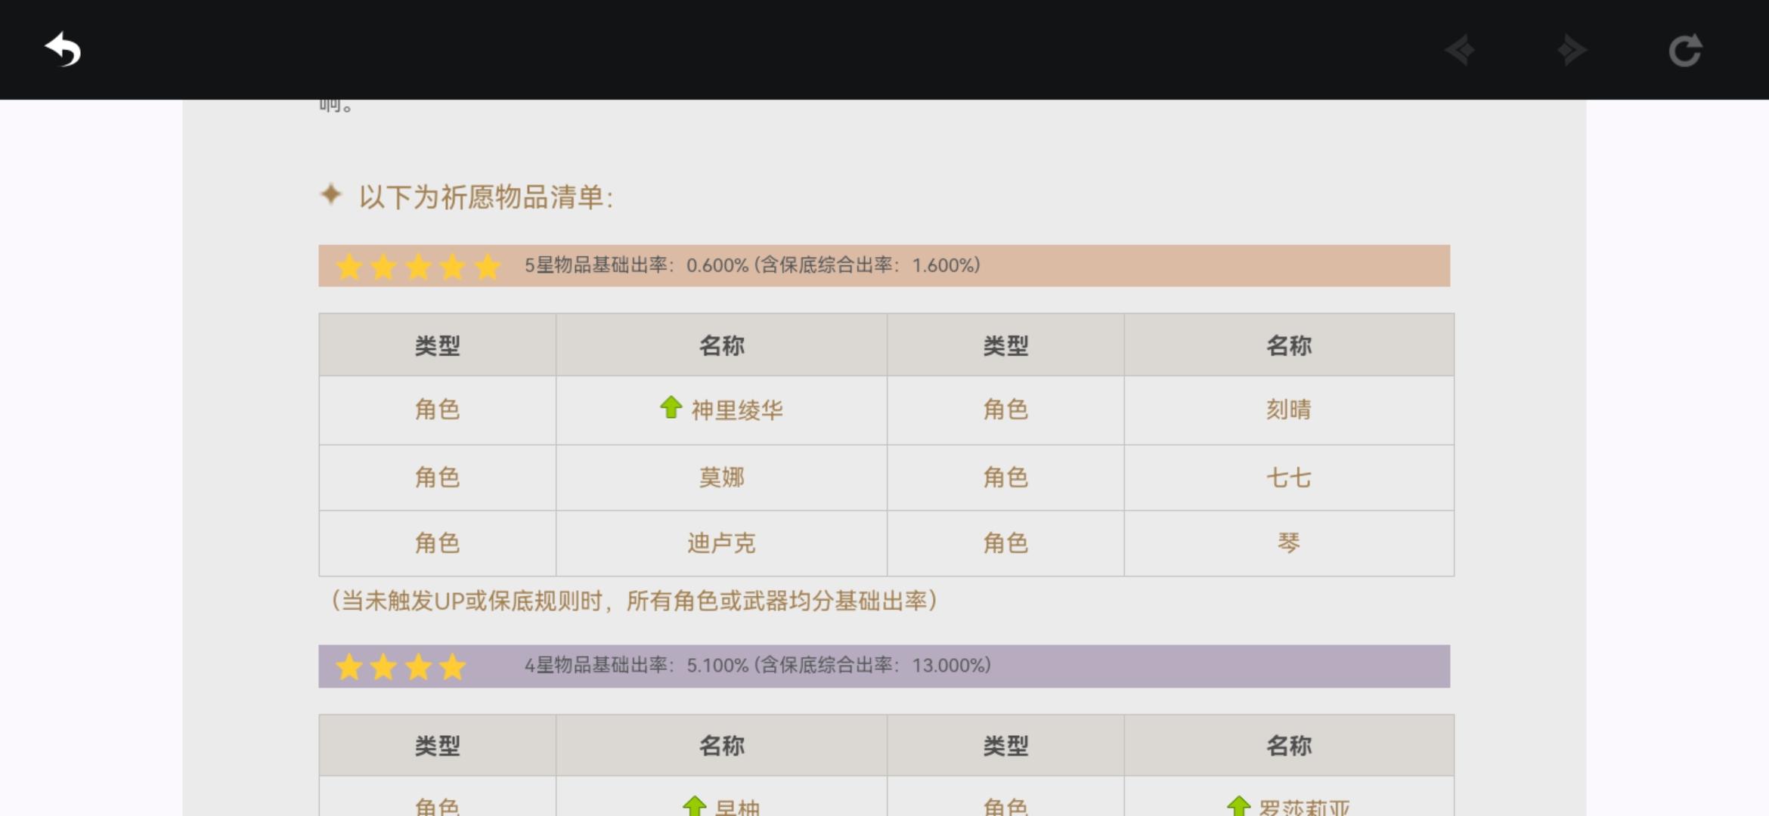Select the 角色 cell left of 迪卢克
The image size is (1769, 816).
coord(437,543)
